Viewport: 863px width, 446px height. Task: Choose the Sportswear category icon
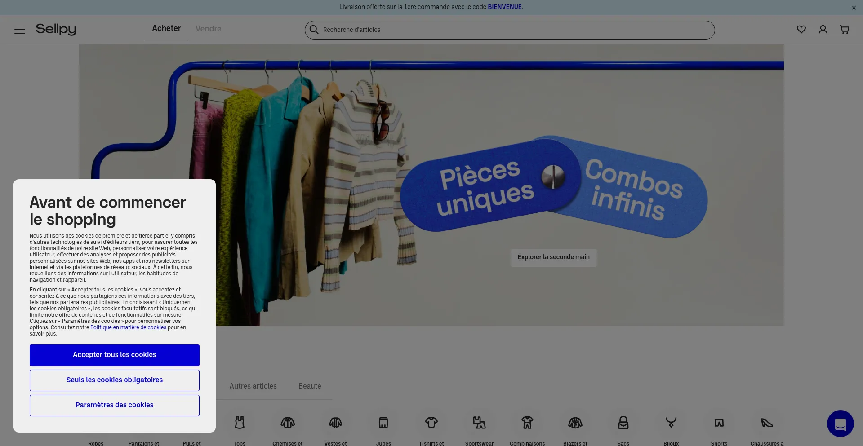tap(479, 423)
